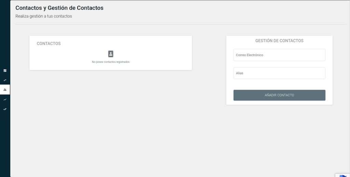Open the double-checkmark sidebar icon

pos(5,109)
